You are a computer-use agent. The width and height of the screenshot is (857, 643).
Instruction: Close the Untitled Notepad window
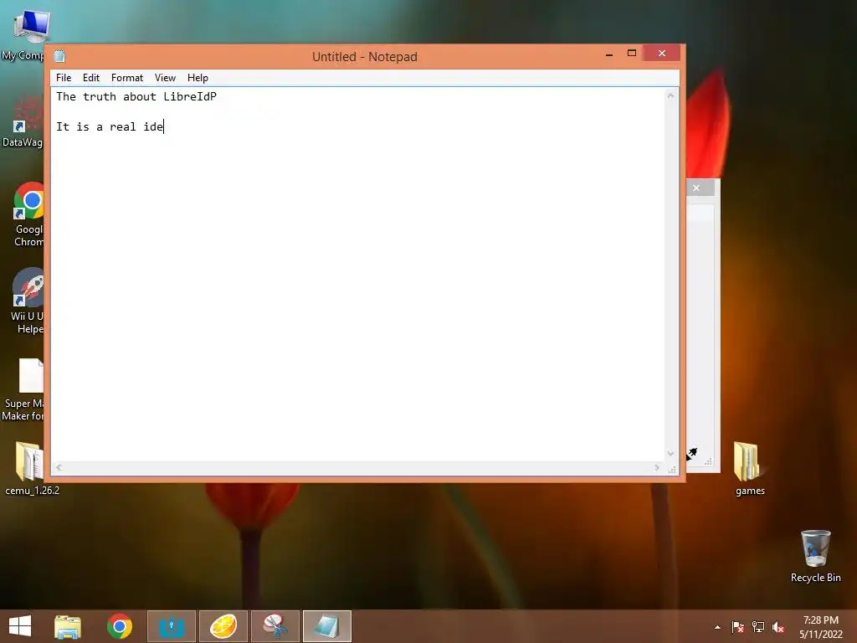click(662, 53)
